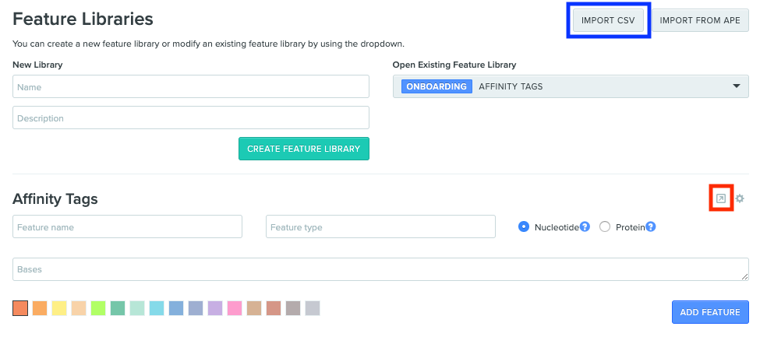
Task: Pick the light gray last swatch
Action: (x=313, y=308)
